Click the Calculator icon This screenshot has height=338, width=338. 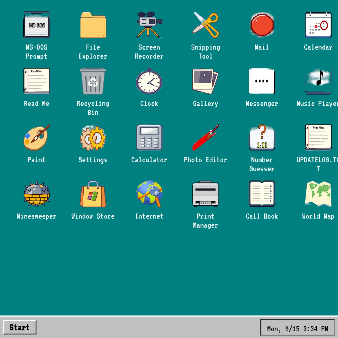coord(149,138)
